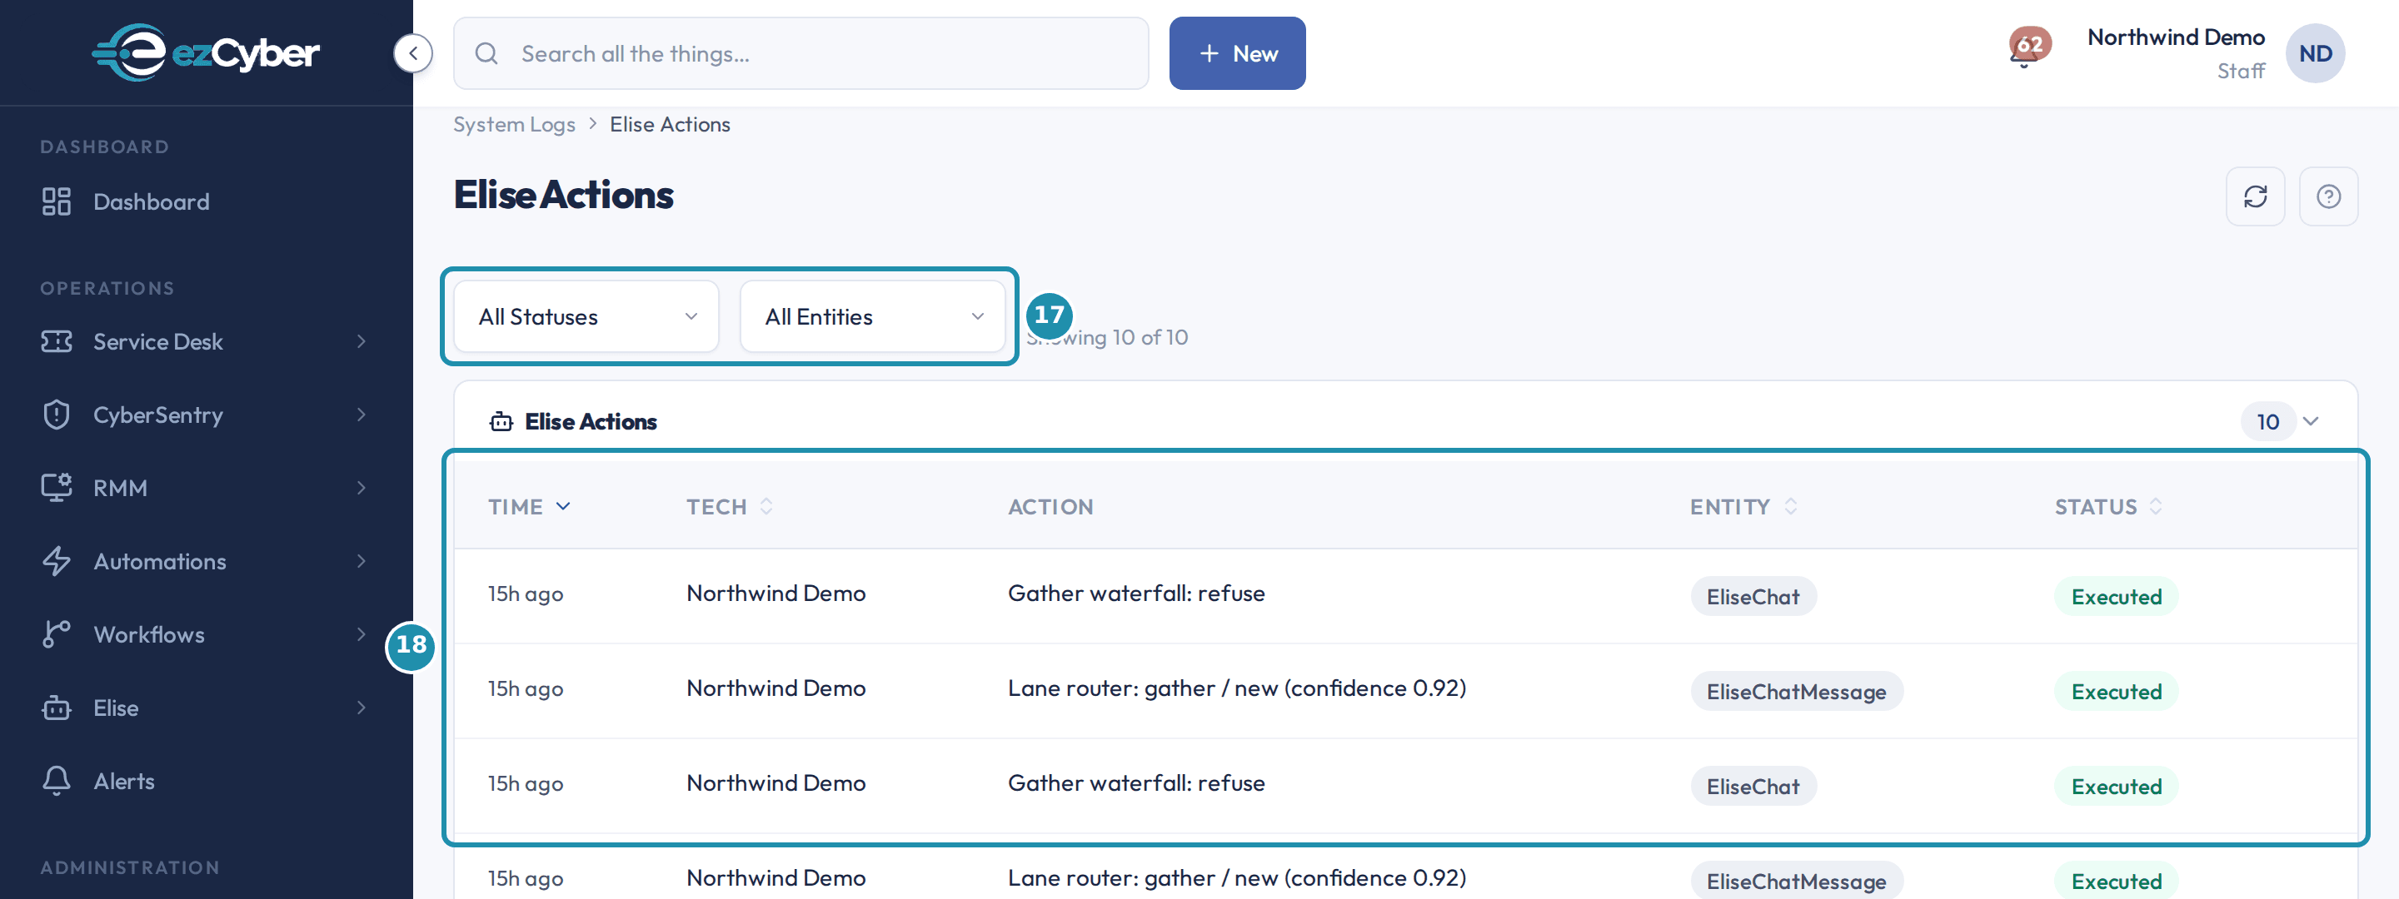Click the ACTION column header
This screenshot has width=2399, height=899.
(1050, 506)
